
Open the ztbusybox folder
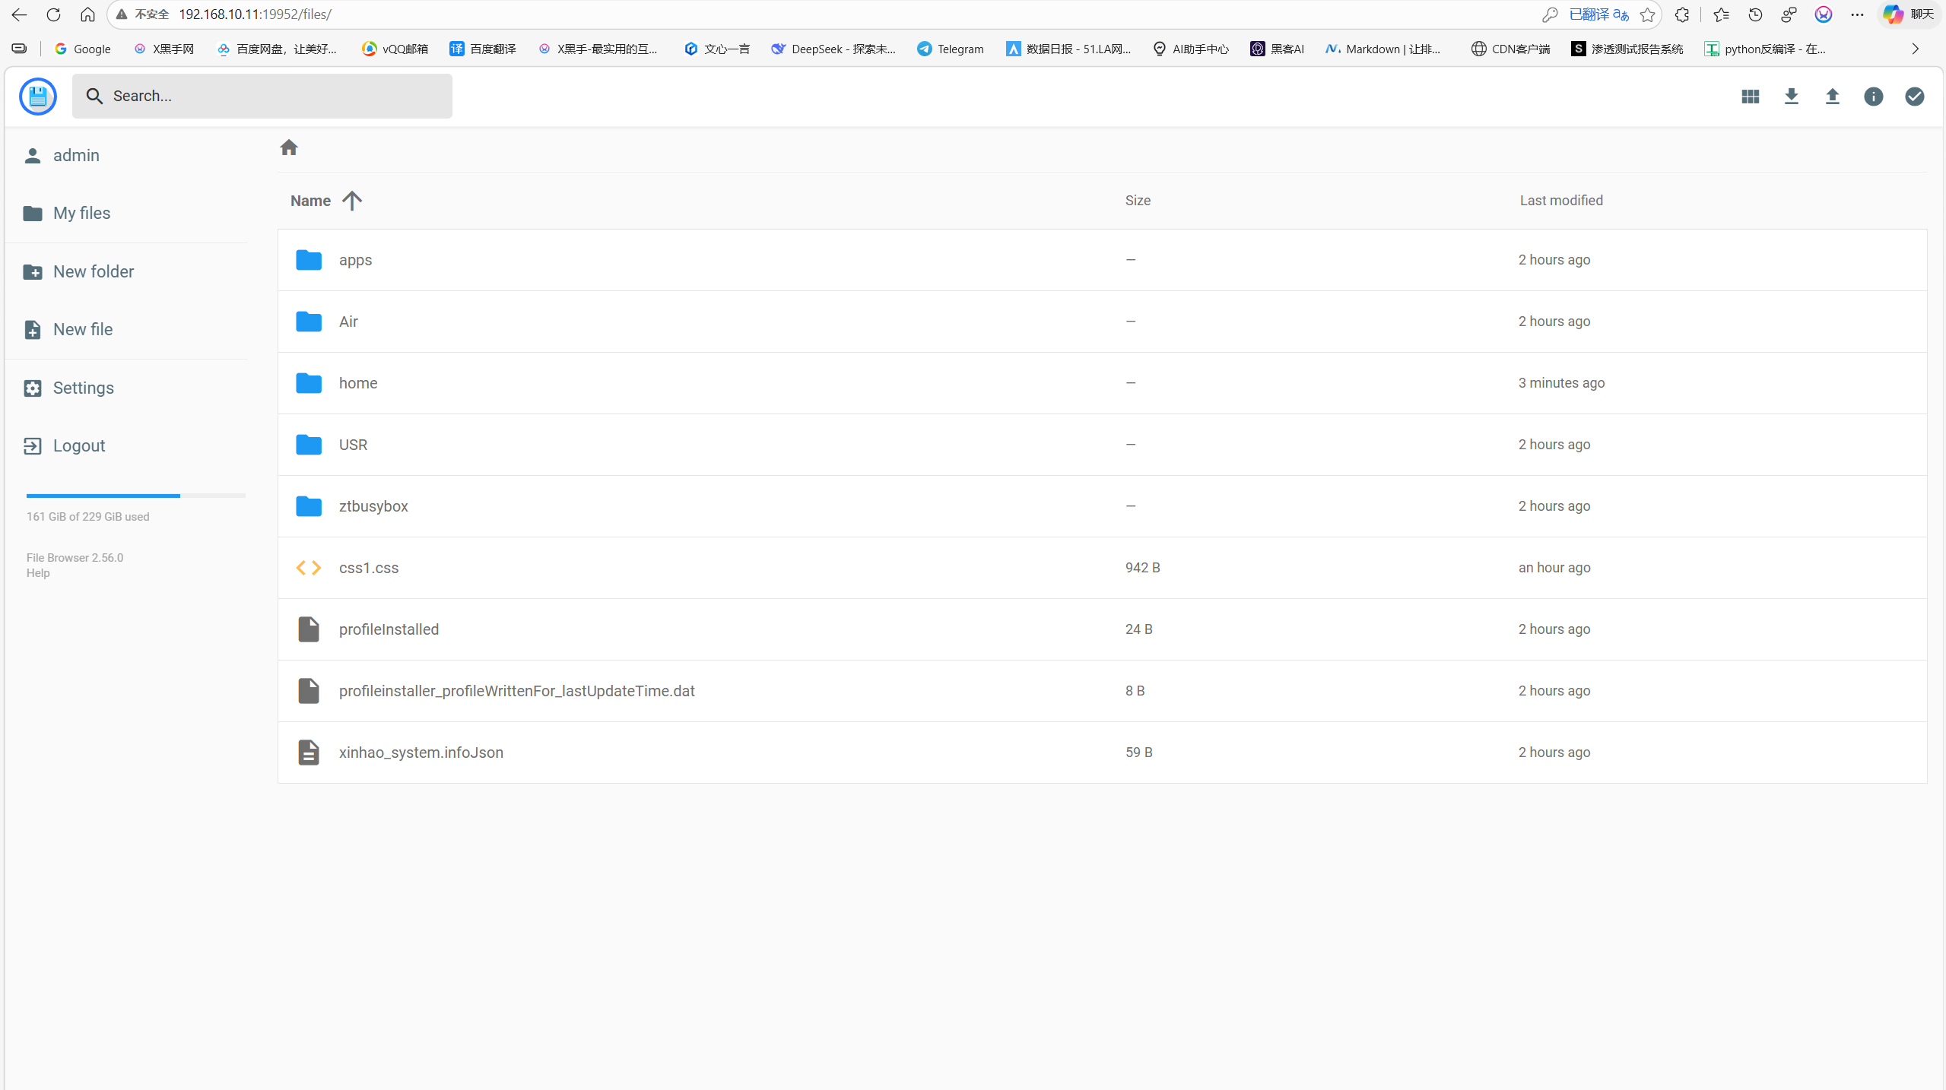[x=373, y=506]
